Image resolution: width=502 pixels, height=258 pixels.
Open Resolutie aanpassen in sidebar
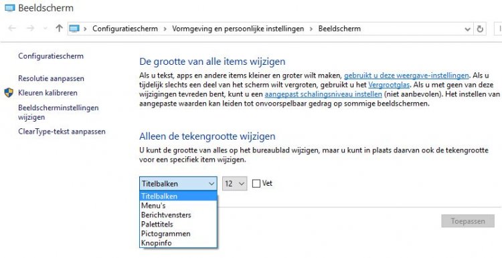pos(52,78)
